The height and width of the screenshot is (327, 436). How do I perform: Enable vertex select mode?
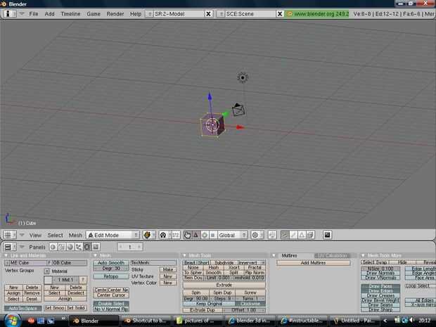[285, 235]
